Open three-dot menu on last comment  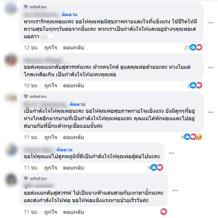pyautogui.click(x=175, y=190)
